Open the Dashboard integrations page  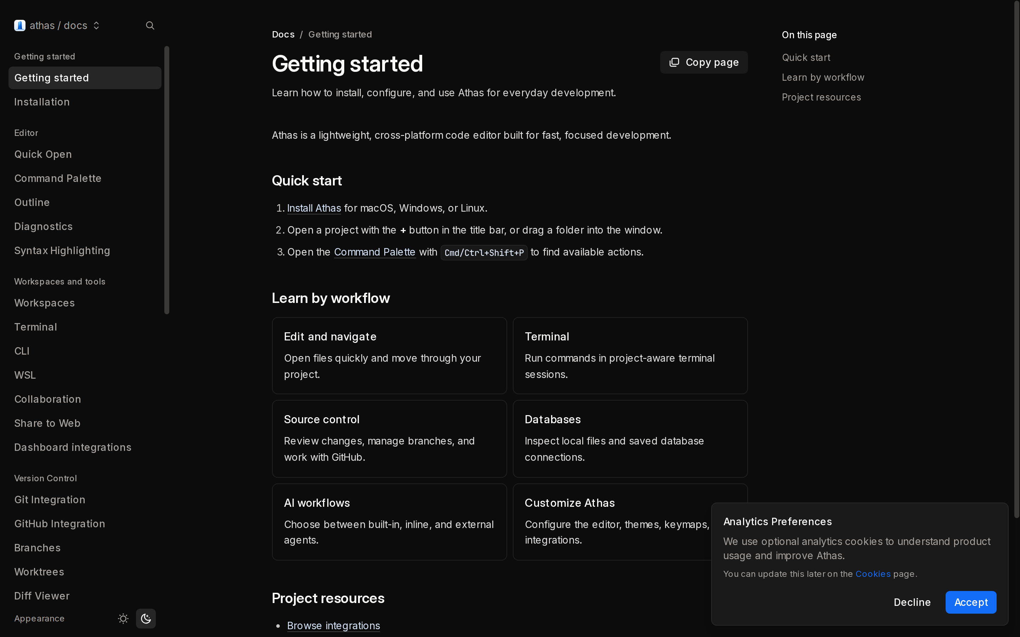tap(85, 447)
